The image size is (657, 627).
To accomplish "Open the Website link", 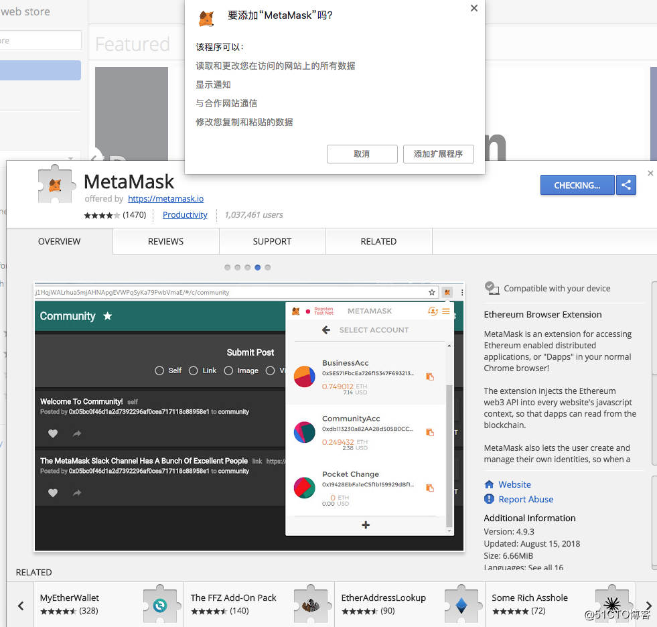I will coord(514,484).
